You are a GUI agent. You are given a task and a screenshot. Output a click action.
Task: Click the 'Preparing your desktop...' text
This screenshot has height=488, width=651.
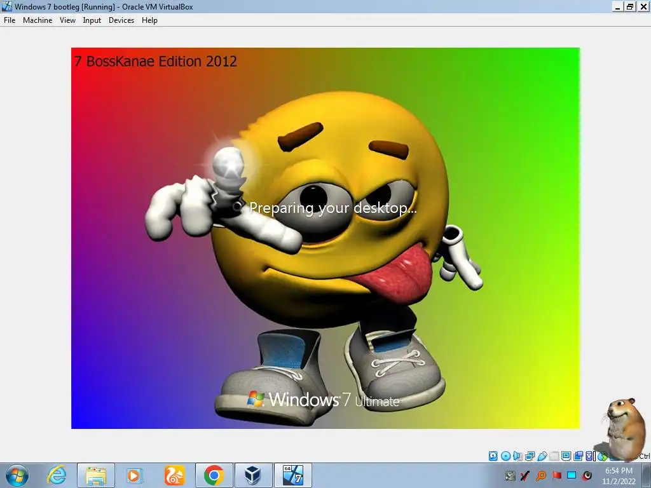(332, 208)
